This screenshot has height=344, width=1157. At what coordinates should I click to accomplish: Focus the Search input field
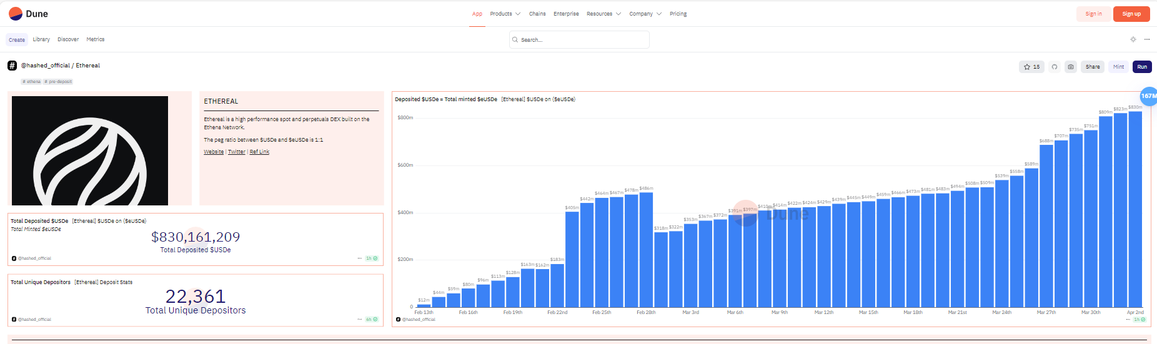579,40
